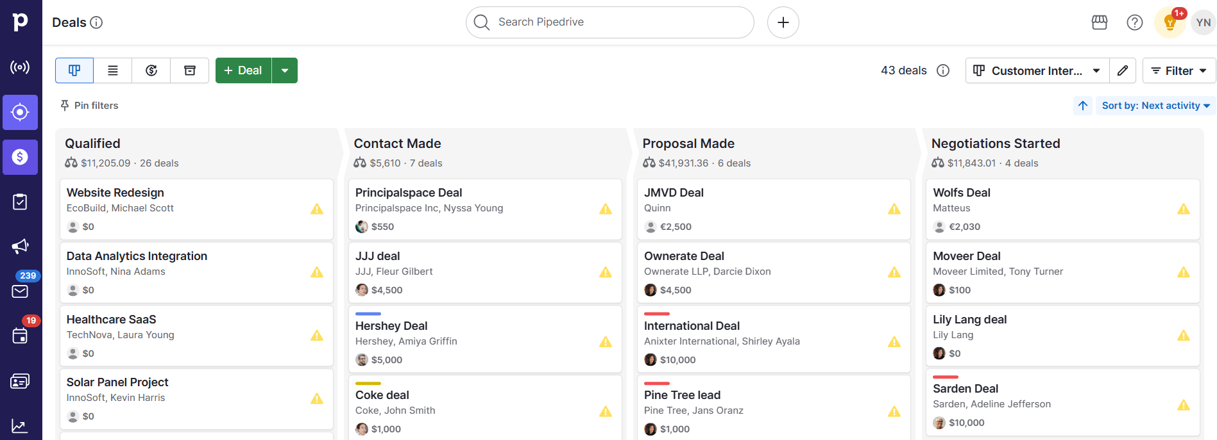The image size is (1217, 440).
Task: View archived deals via the archive icon
Action: pyautogui.click(x=189, y=70)
